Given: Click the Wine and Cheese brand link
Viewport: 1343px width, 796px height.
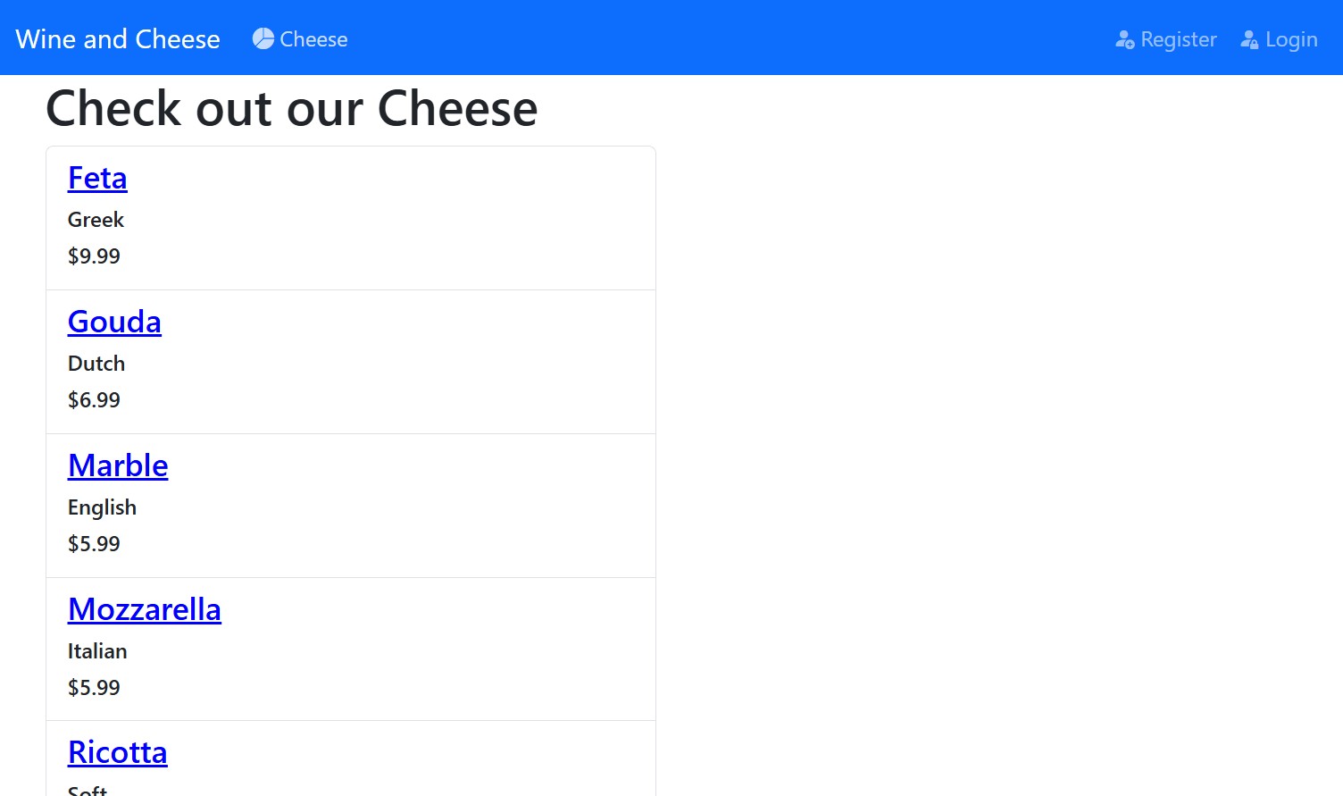Looking at the screenshot, I should tap(117, 39).
